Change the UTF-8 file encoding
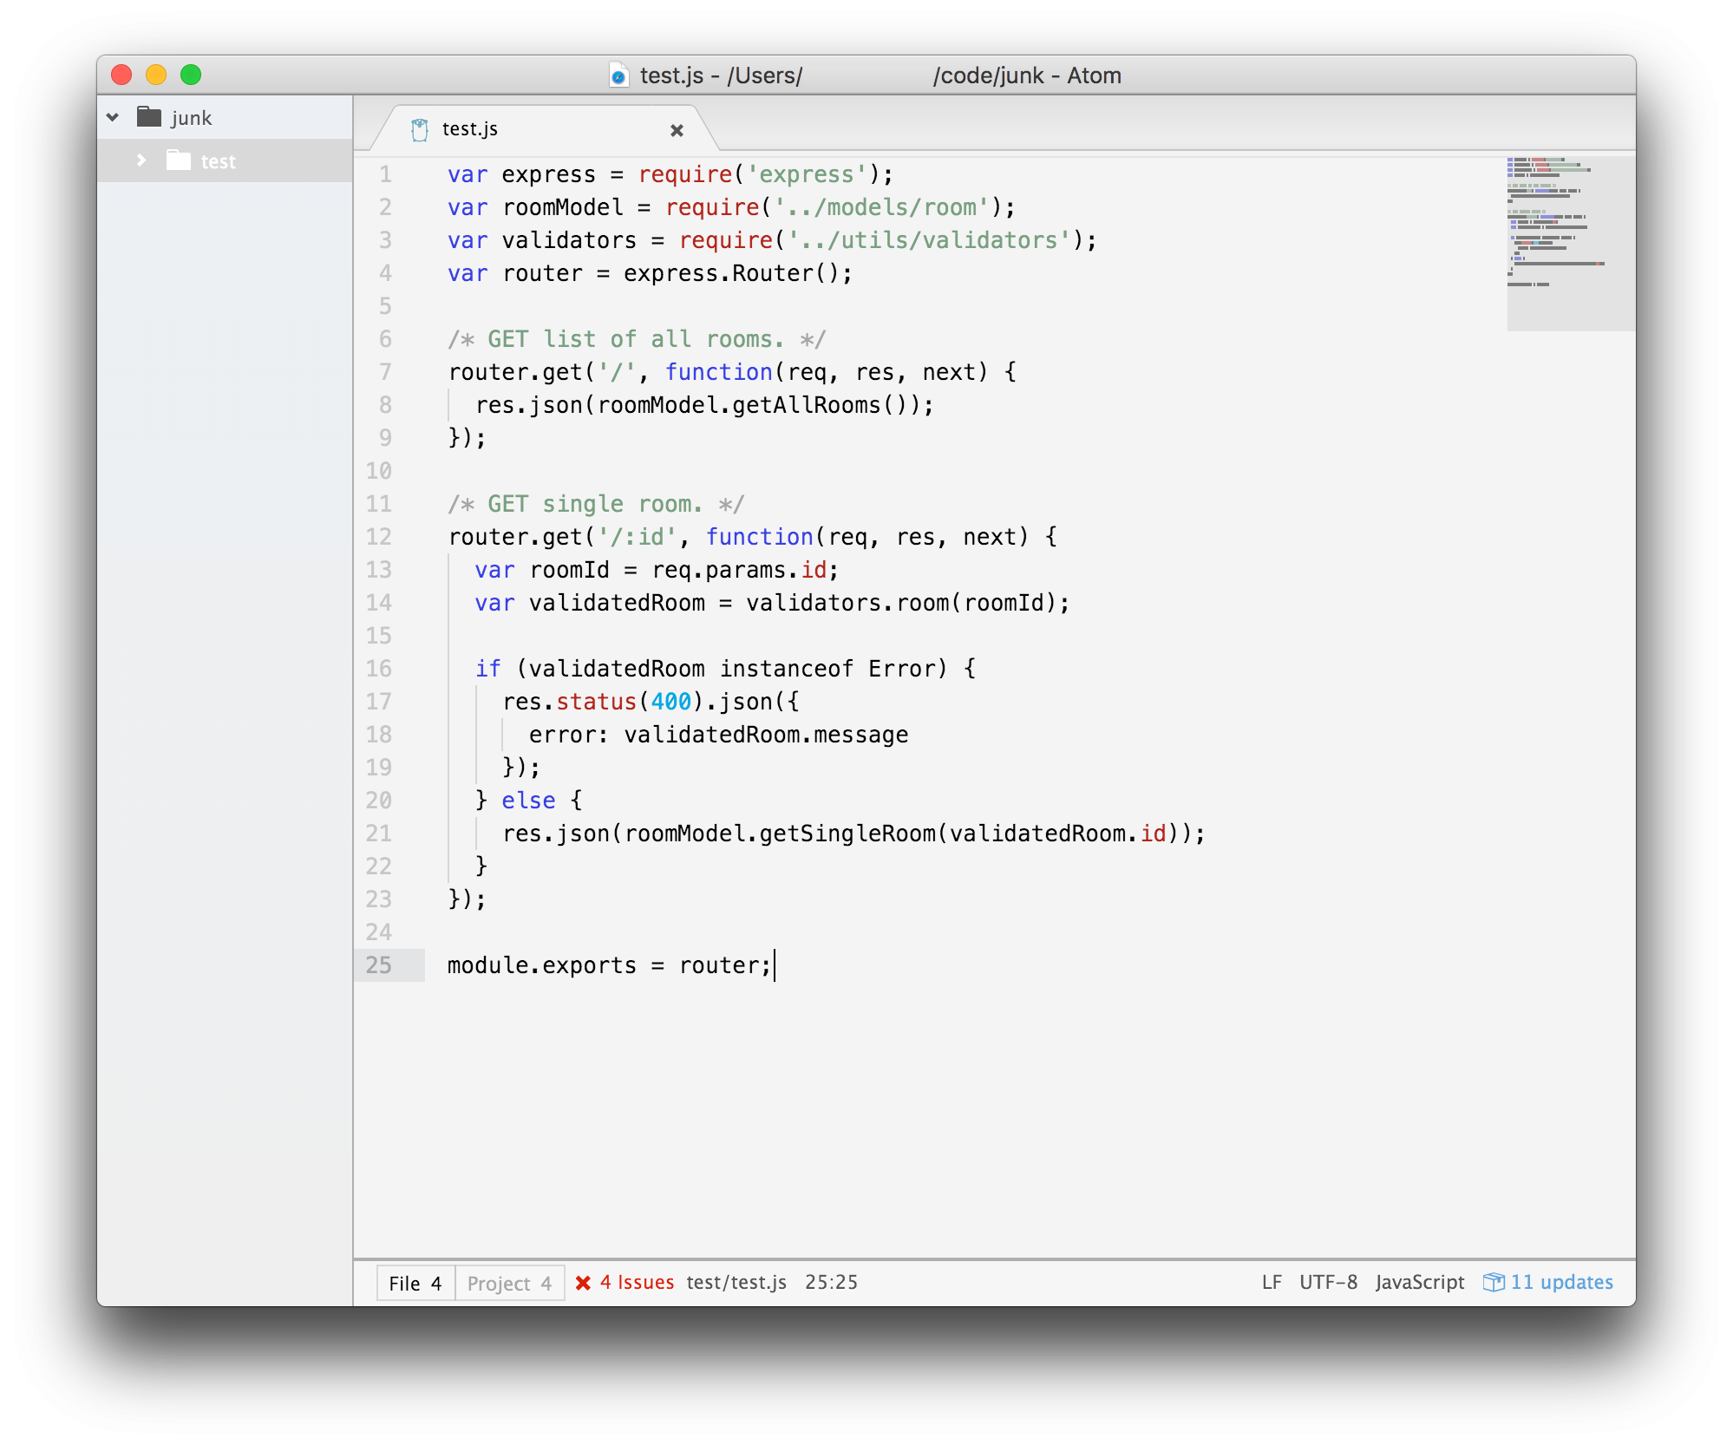Image resolution: width=1733 pixels, height=1445 pixels. coord(1327,1282)
